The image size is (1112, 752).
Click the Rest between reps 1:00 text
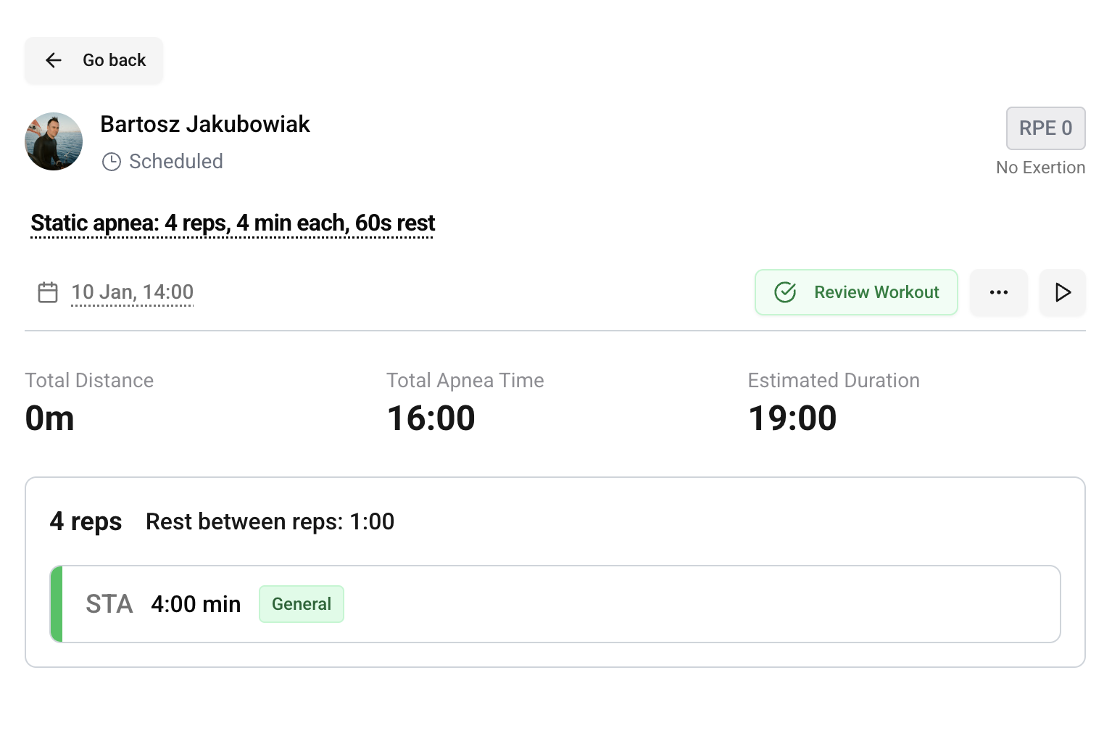pyautogui.click(x=270, y=521)
